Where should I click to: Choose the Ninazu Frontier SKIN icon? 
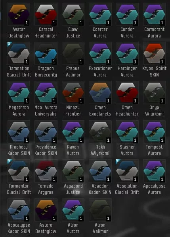(x=73, y=92)
